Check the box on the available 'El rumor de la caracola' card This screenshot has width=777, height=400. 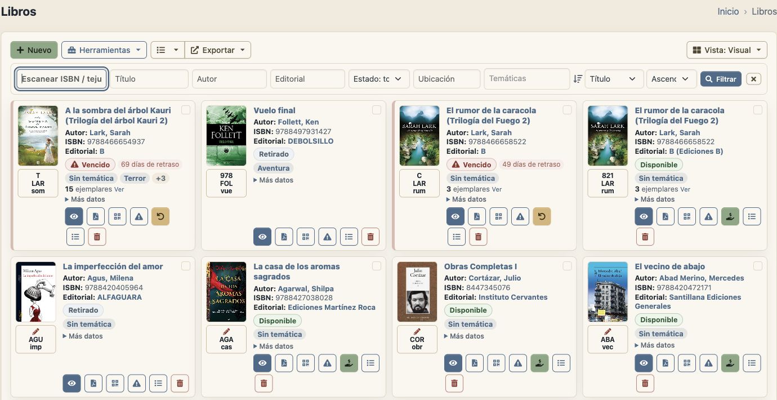coord(758,110)
